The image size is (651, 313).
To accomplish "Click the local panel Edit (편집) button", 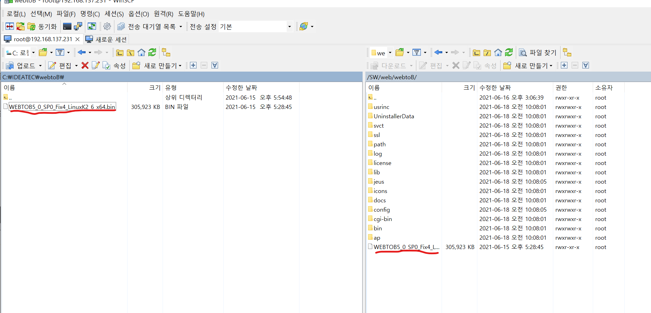I will coord(60,65).
